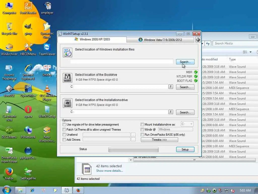Screen dimensions: 258x194
Task: Open Symantec Ghost shortcut
Action: [47, 31]
